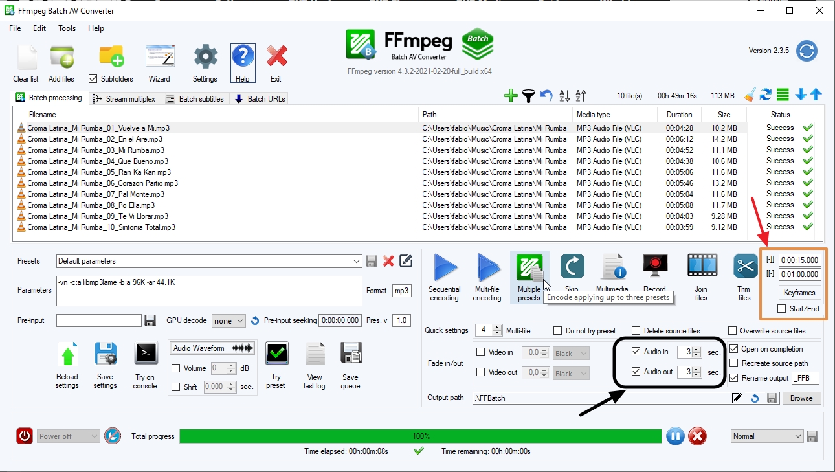Open the Audio Waveform dropdown

click(x=213, y=348)
